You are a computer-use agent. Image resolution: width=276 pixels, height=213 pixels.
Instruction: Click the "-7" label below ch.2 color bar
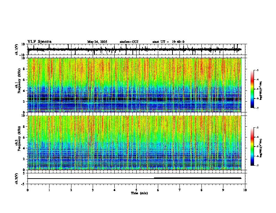tap(257, 165)
